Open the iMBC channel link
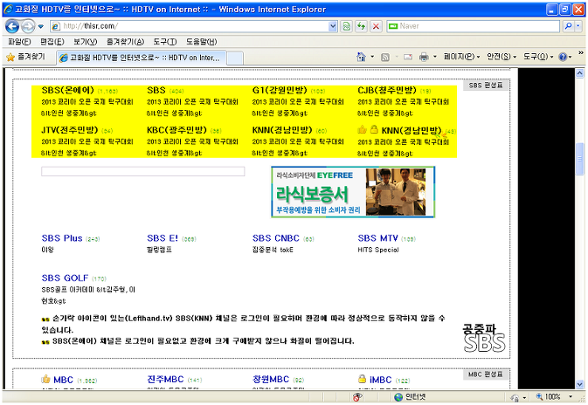The height and width of the screenshot is (405, 588). [x=381, y=380]
